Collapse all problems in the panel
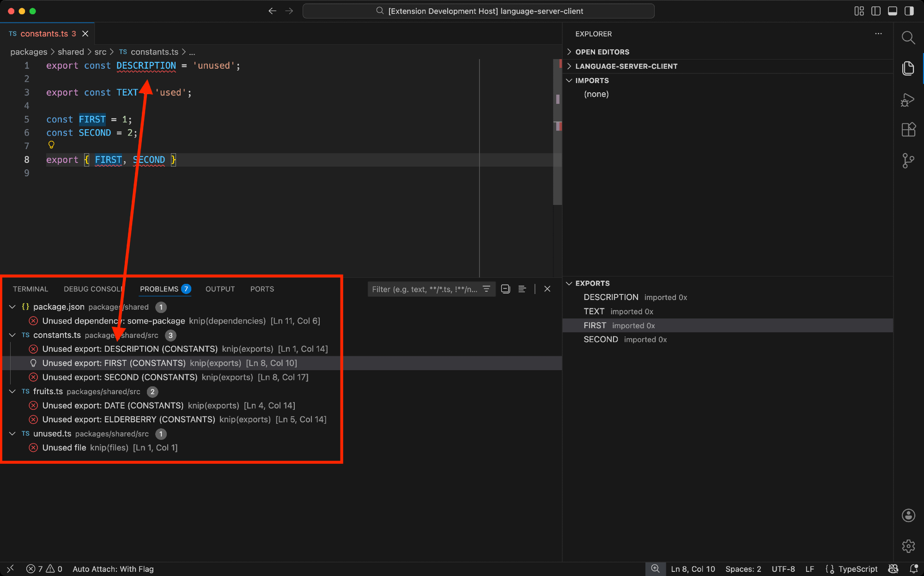The image size is (924, 576). [505, 289]
